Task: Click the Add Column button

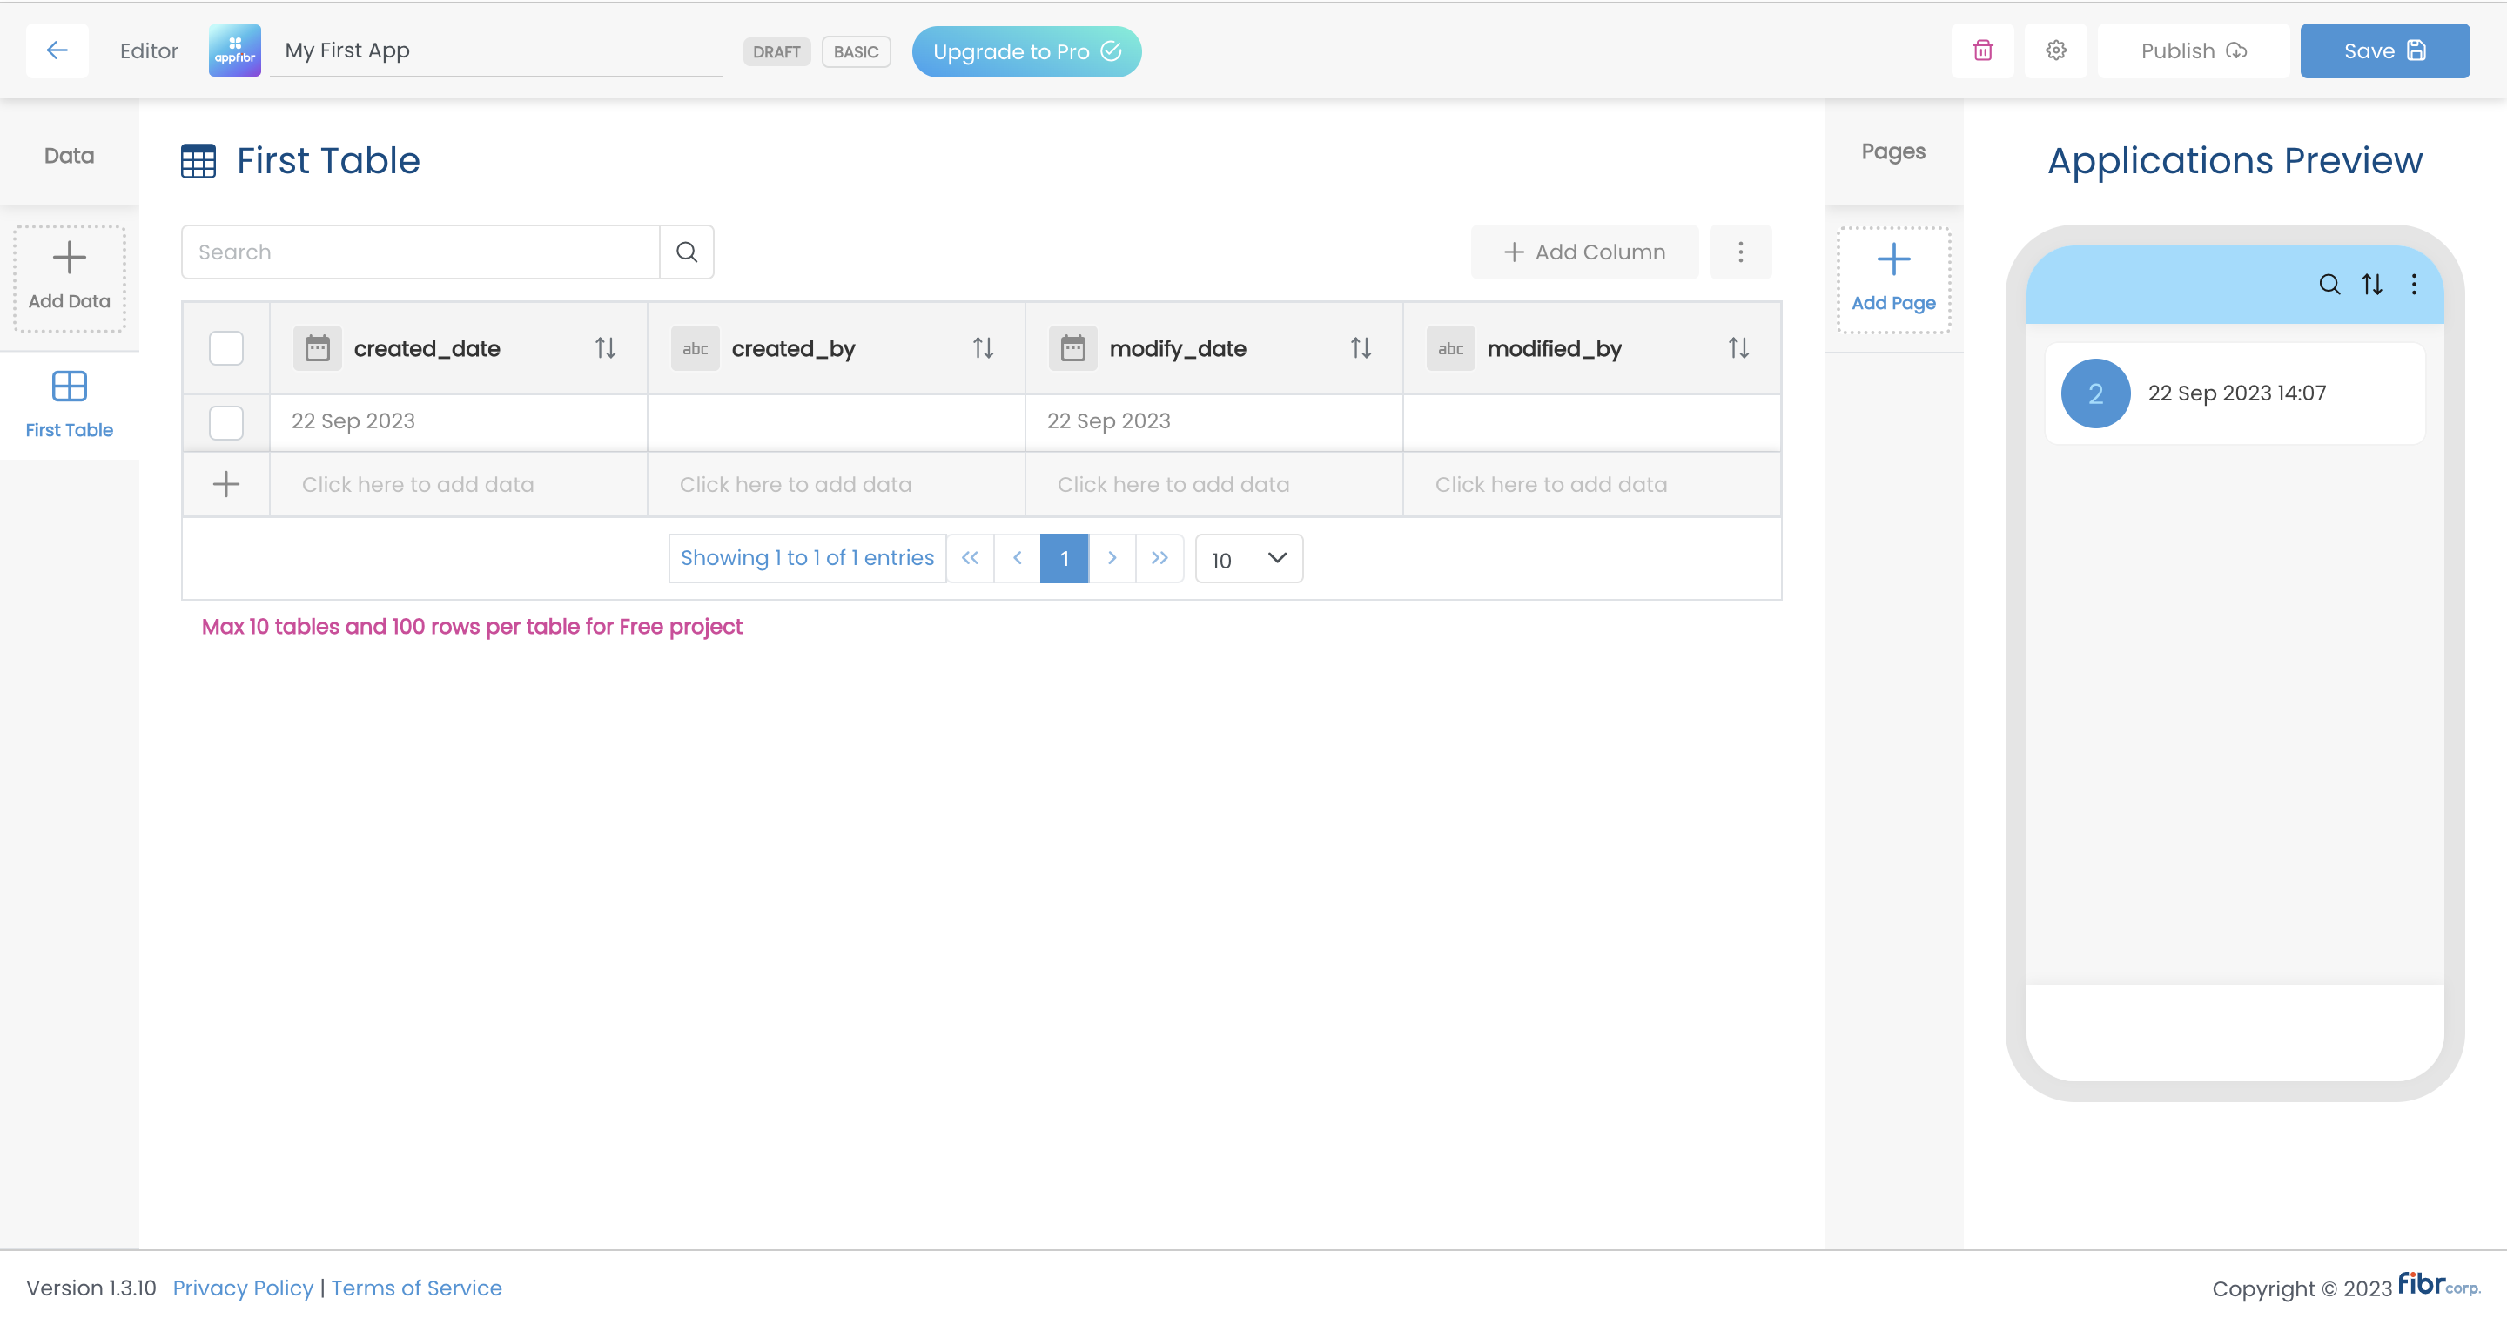Action: [x=1584, y=252]
